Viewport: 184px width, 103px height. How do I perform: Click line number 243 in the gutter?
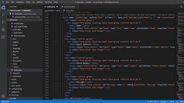pos(47,58)
